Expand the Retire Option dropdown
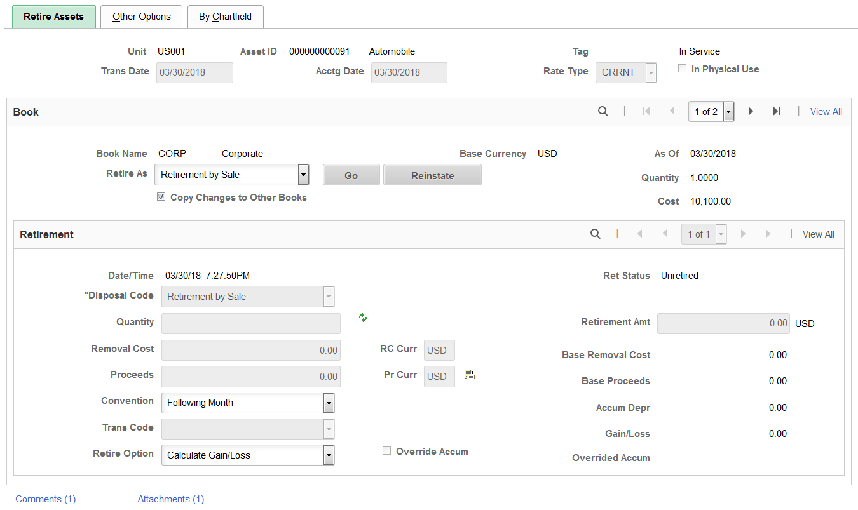This screenshot has width=858, height=510. tap(329, 455)
